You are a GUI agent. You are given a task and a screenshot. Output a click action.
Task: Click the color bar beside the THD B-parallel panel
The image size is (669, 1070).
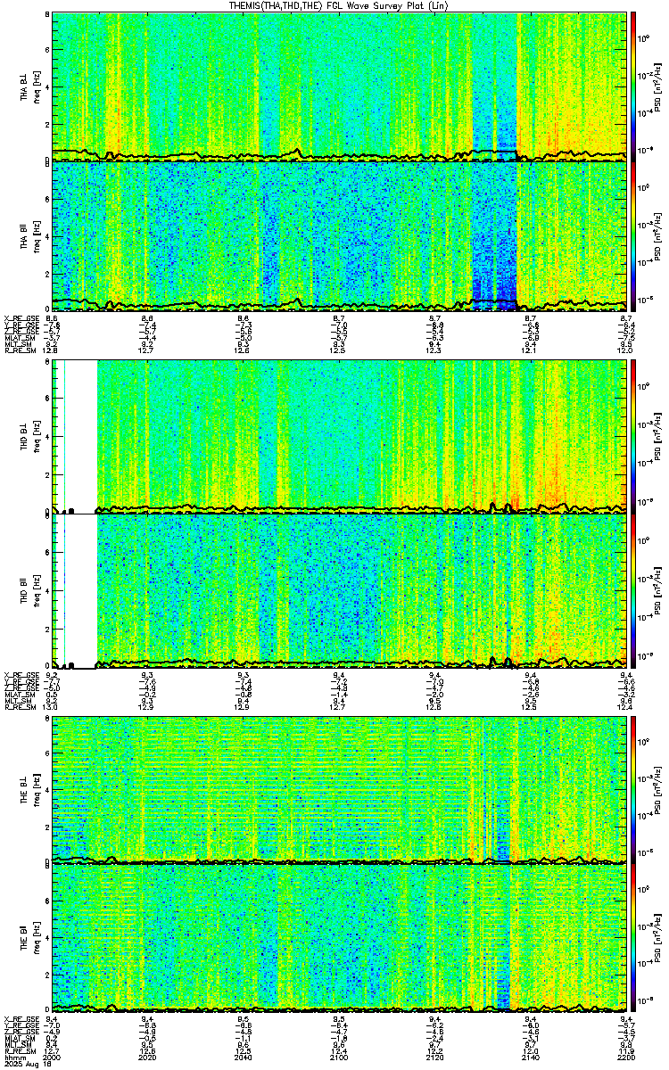click(632, 591)
